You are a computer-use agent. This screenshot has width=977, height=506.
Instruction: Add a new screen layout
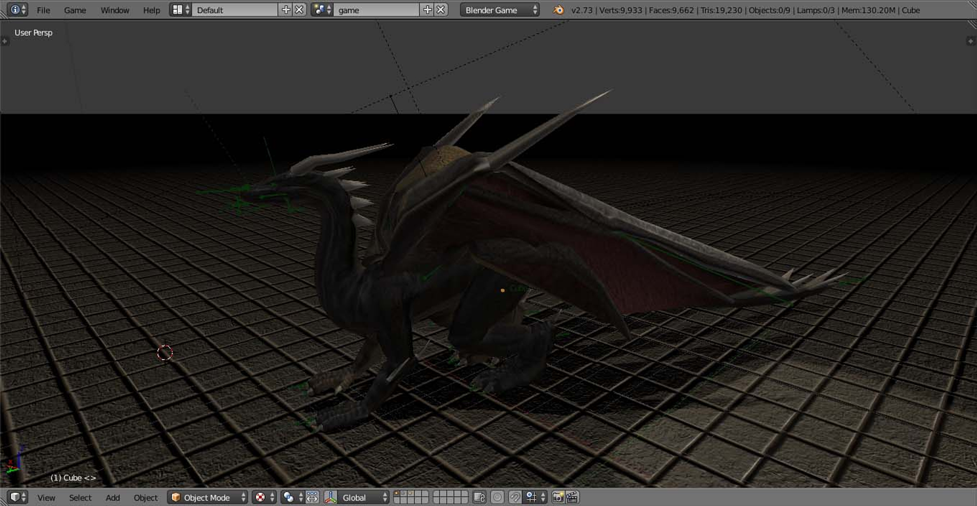(x=285, y=10)
